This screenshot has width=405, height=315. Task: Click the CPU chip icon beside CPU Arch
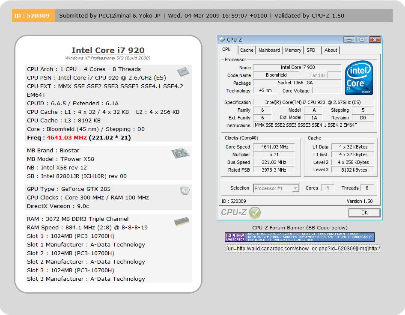(183, 71)
